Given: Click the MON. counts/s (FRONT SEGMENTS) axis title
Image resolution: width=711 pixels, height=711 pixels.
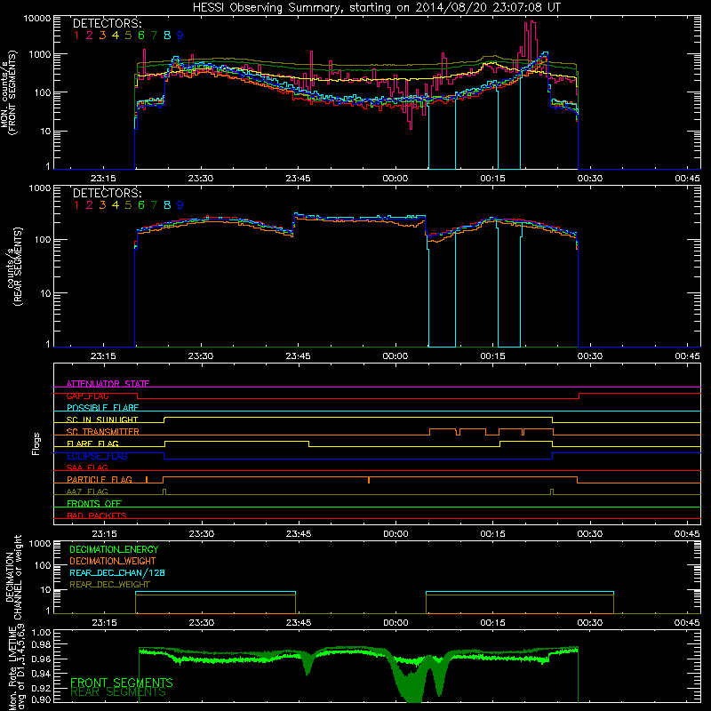Looking at the screenshot, I should (x=9, y=92).
